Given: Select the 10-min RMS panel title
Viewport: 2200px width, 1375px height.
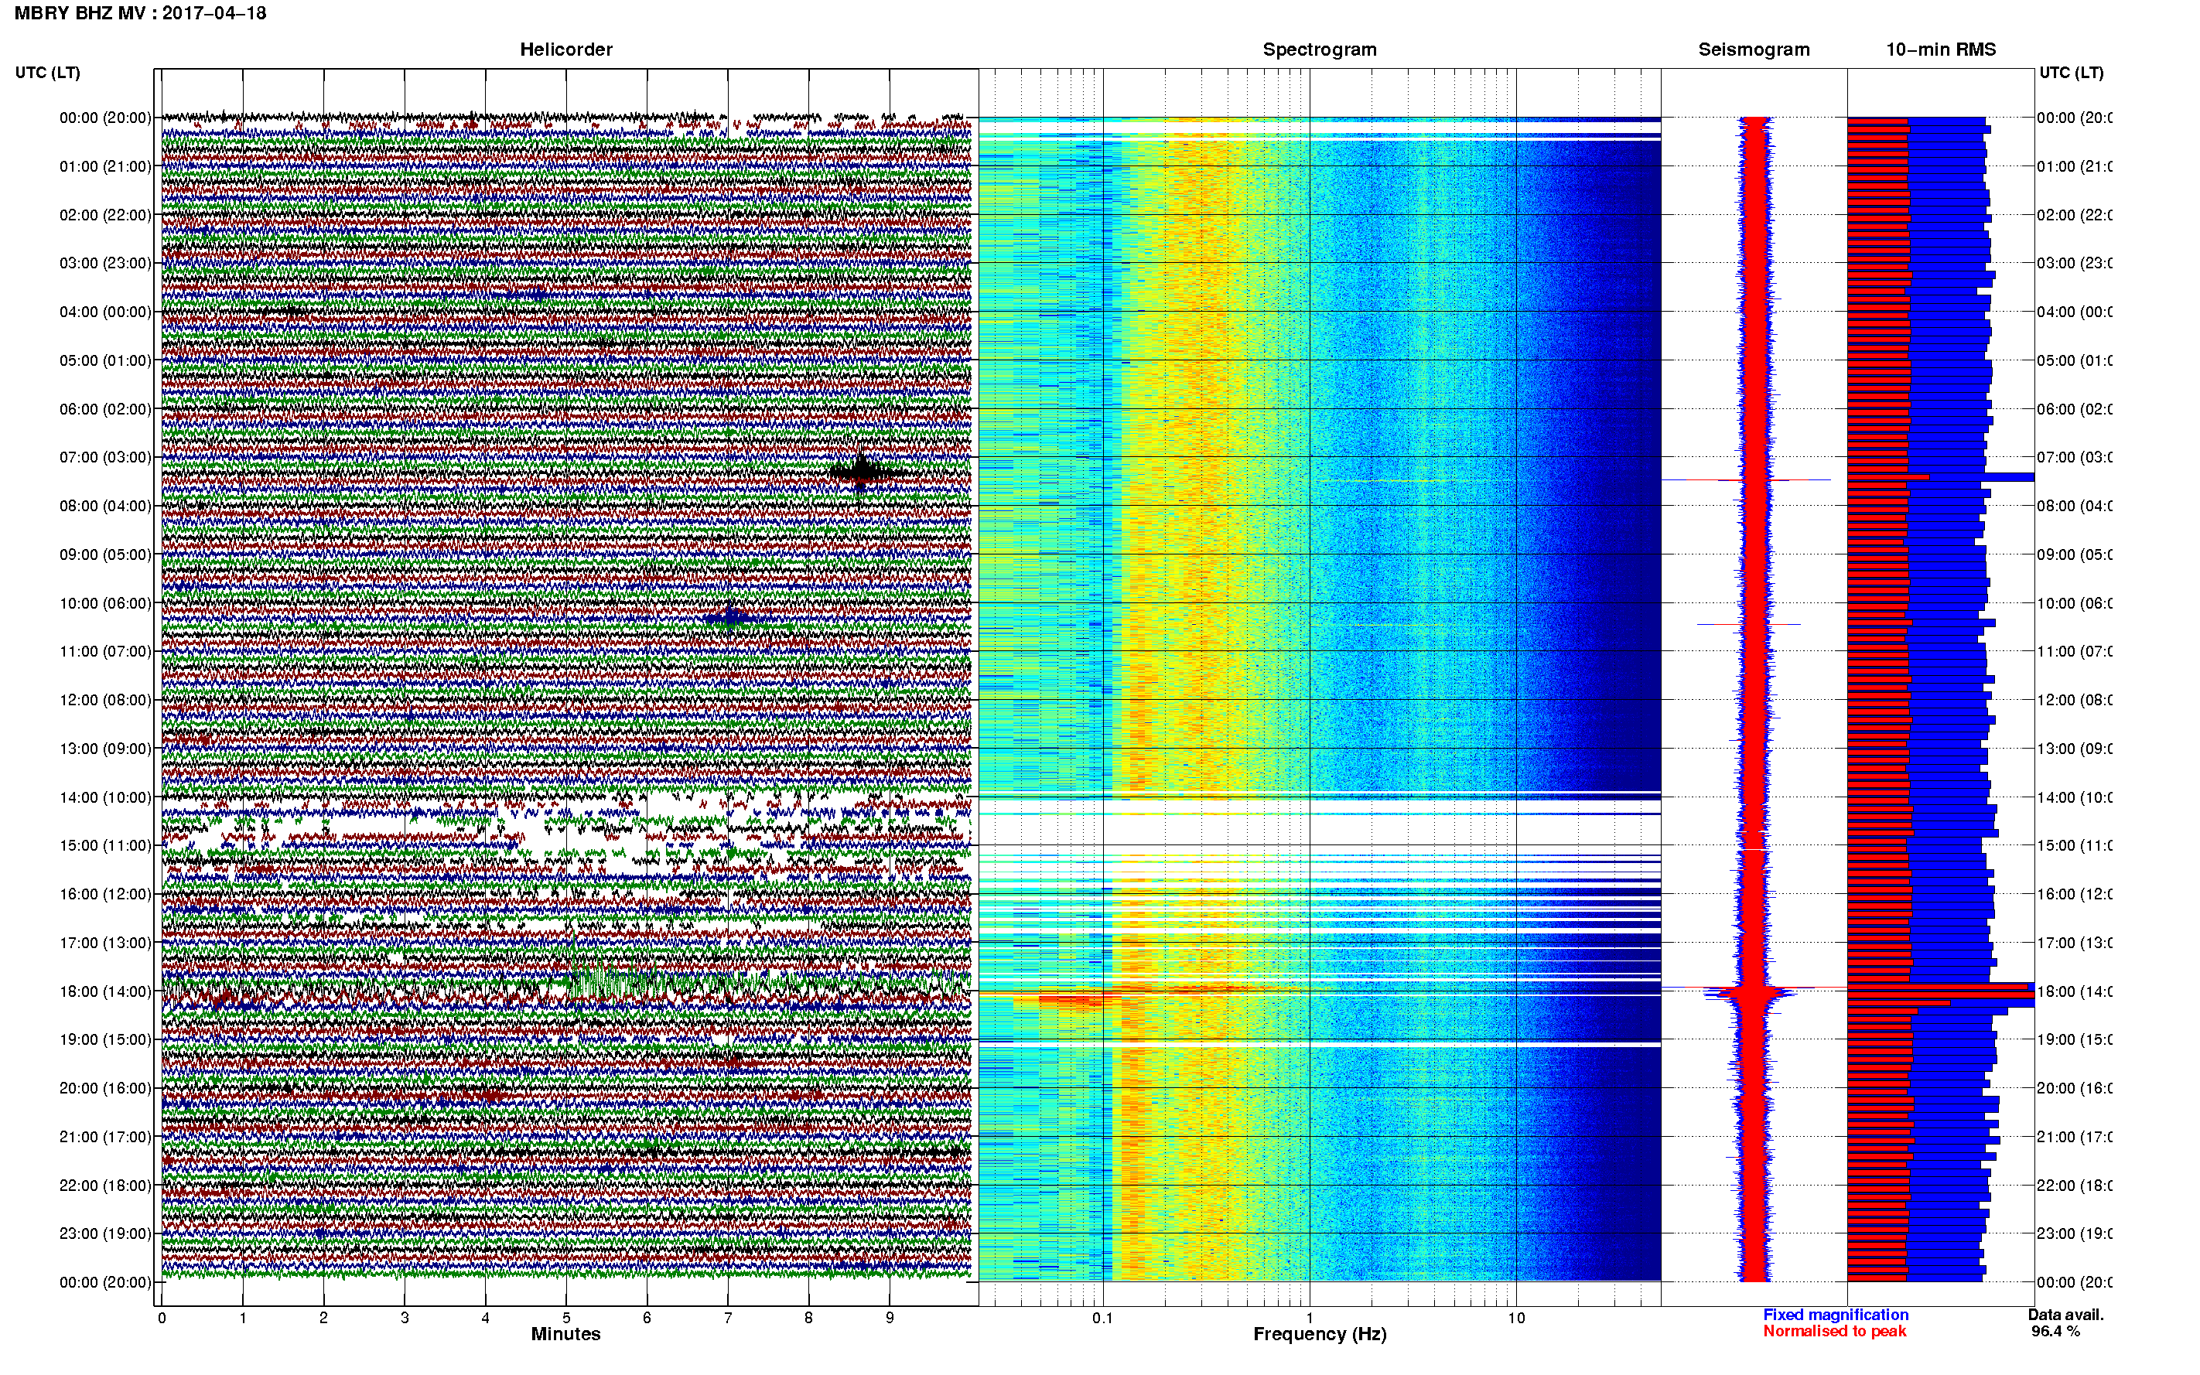Looking at the screenshot, I should tap(1941, 49).
